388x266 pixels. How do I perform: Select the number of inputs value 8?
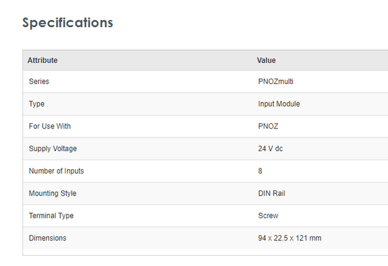pos(260,171)
